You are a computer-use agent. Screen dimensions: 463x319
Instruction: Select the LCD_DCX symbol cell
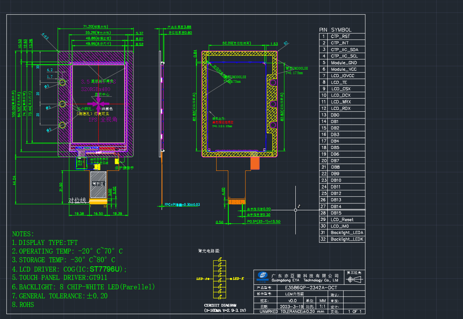pos(341,95)
